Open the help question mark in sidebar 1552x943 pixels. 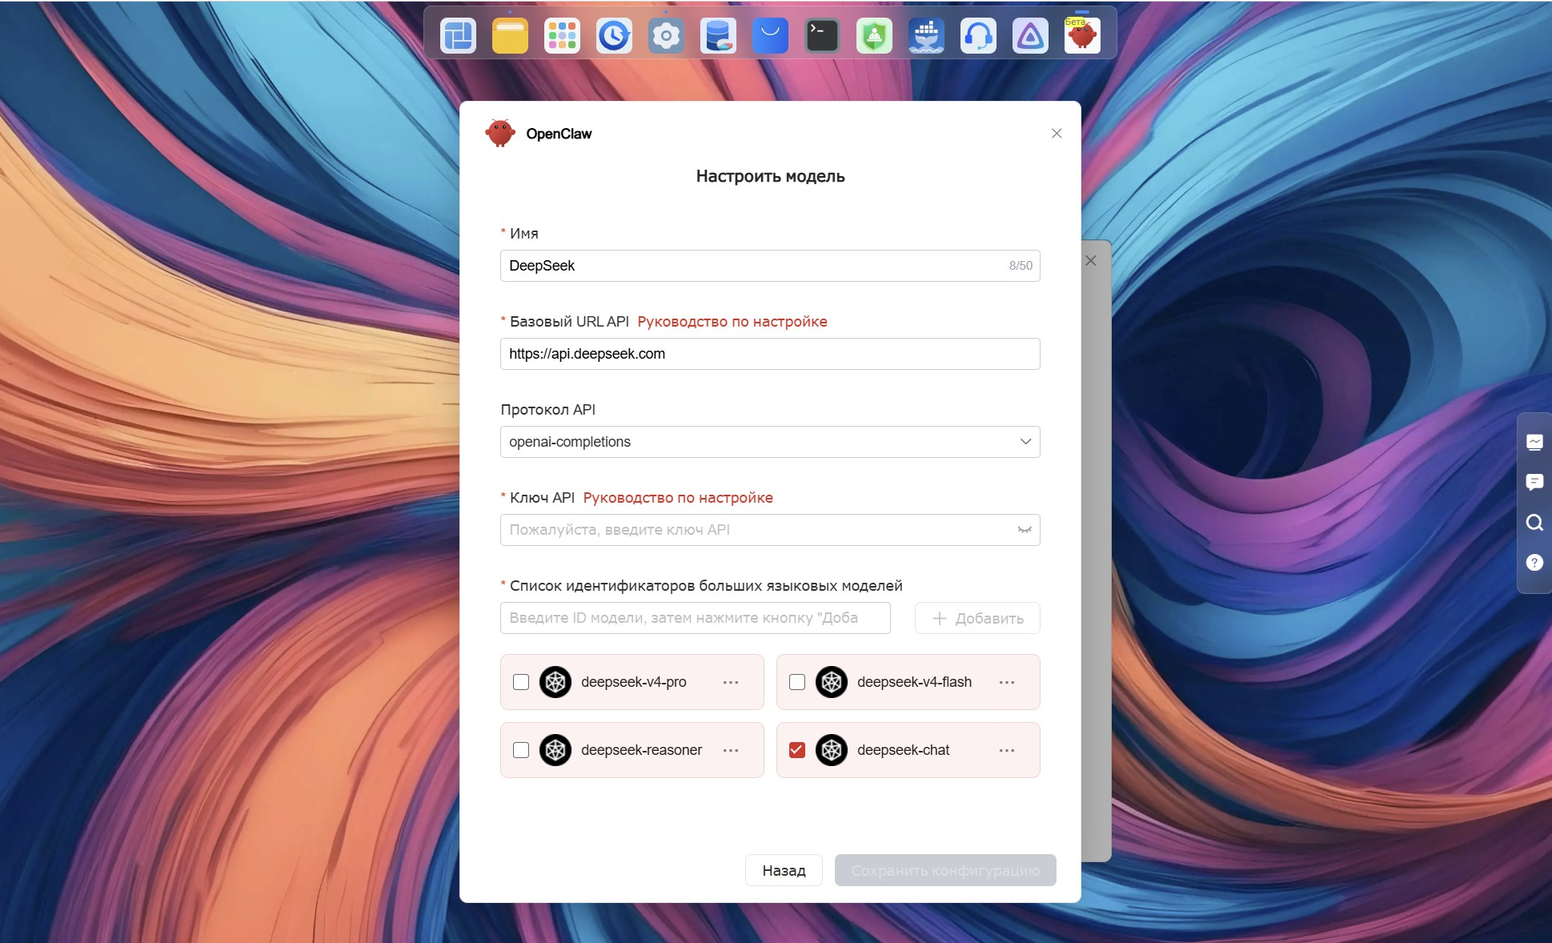(x=1534, y=563)
